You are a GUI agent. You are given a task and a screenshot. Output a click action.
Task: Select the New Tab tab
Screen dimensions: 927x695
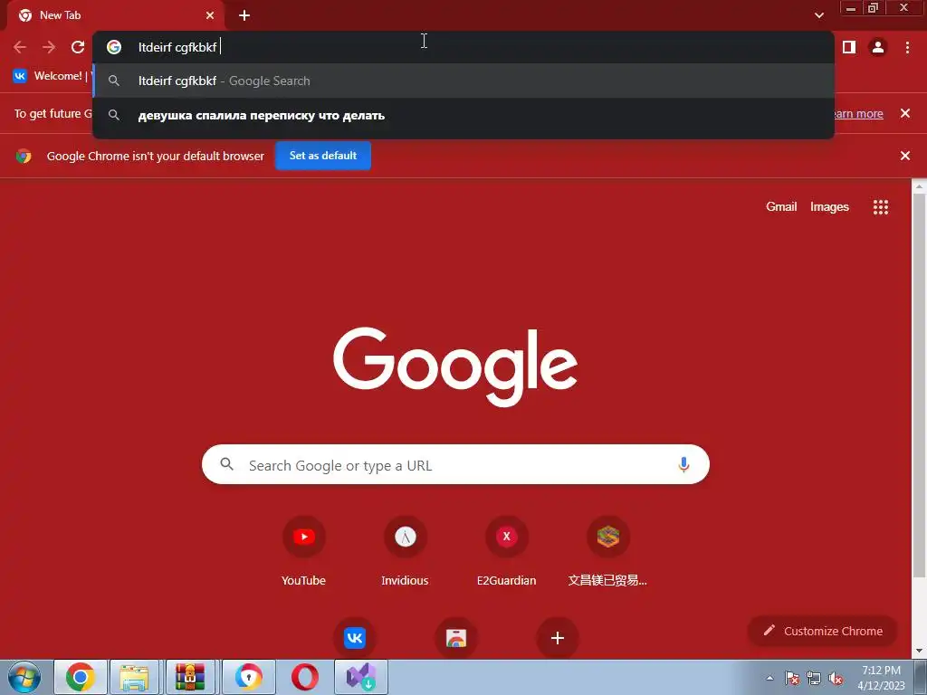[x=115, y=15]
